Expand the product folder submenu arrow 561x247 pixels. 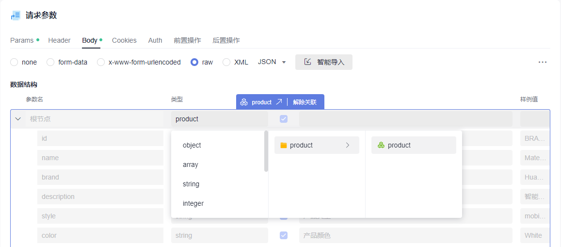(x=348, y=145)
